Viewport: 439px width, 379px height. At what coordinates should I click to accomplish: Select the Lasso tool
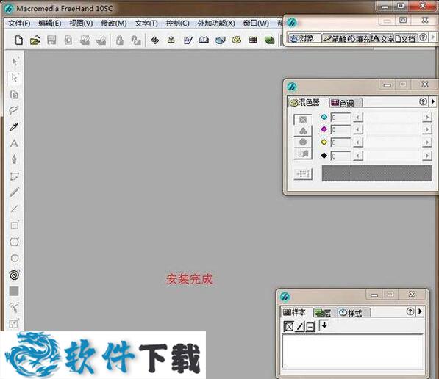click(14, 110)
